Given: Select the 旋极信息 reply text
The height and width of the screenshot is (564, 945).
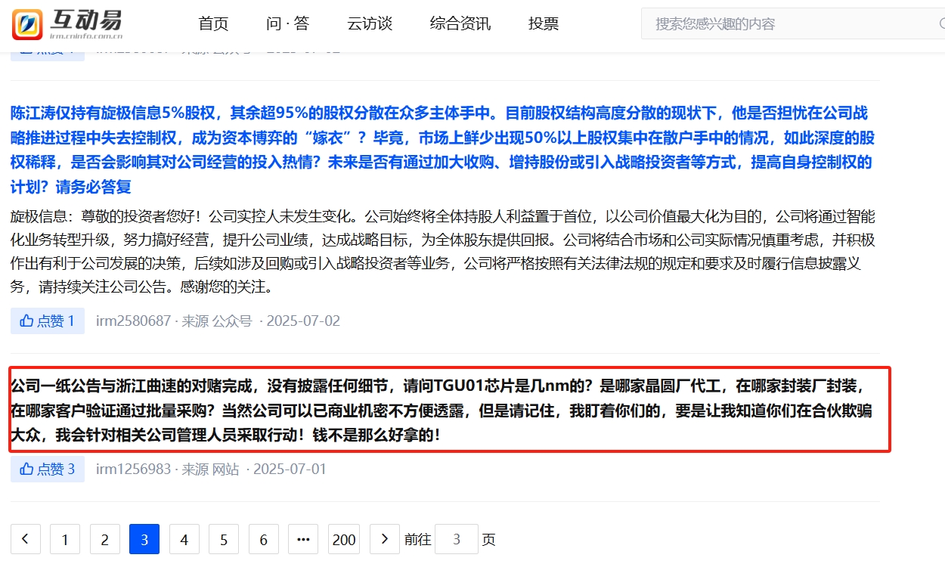Looking at the screenshot, I should [443, 252].
